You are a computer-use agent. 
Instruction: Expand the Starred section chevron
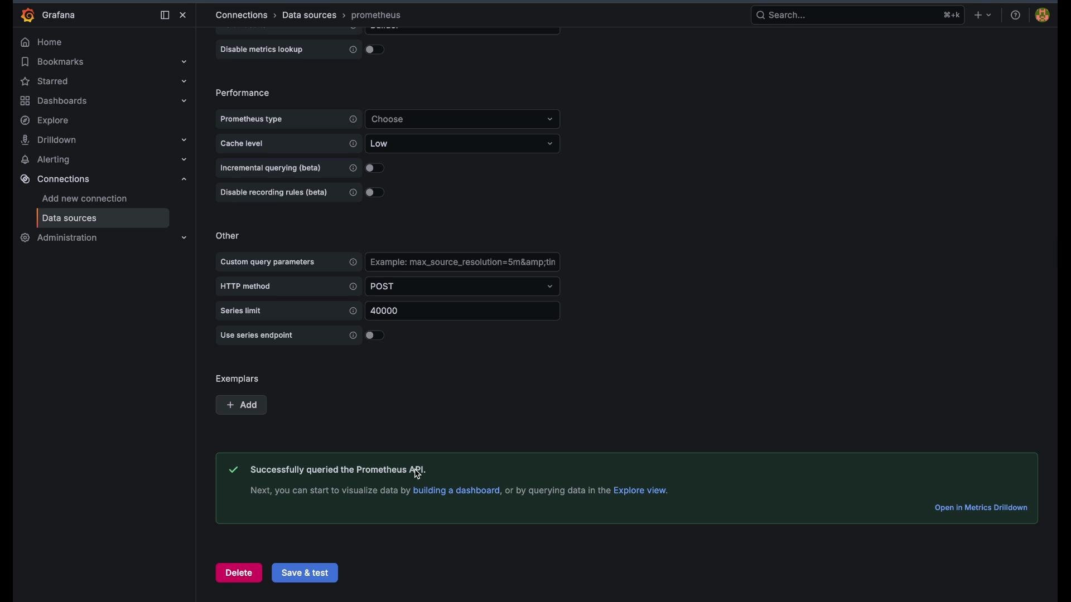tap(184, 82)
